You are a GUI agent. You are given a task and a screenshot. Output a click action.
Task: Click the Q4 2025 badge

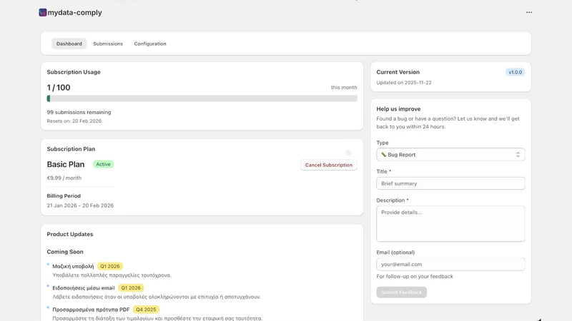pyautogui.click(x=146, y=310)
